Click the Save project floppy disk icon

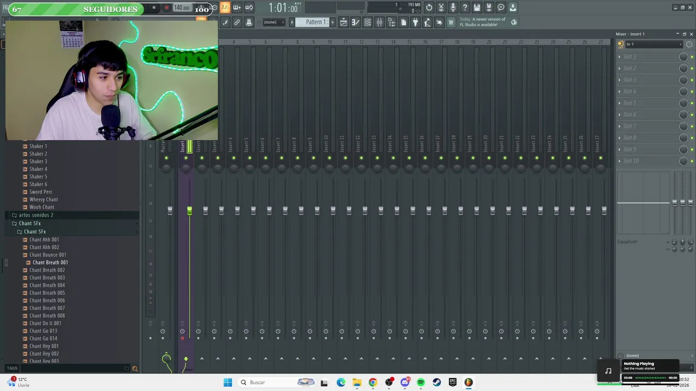[x=477, y=8]
